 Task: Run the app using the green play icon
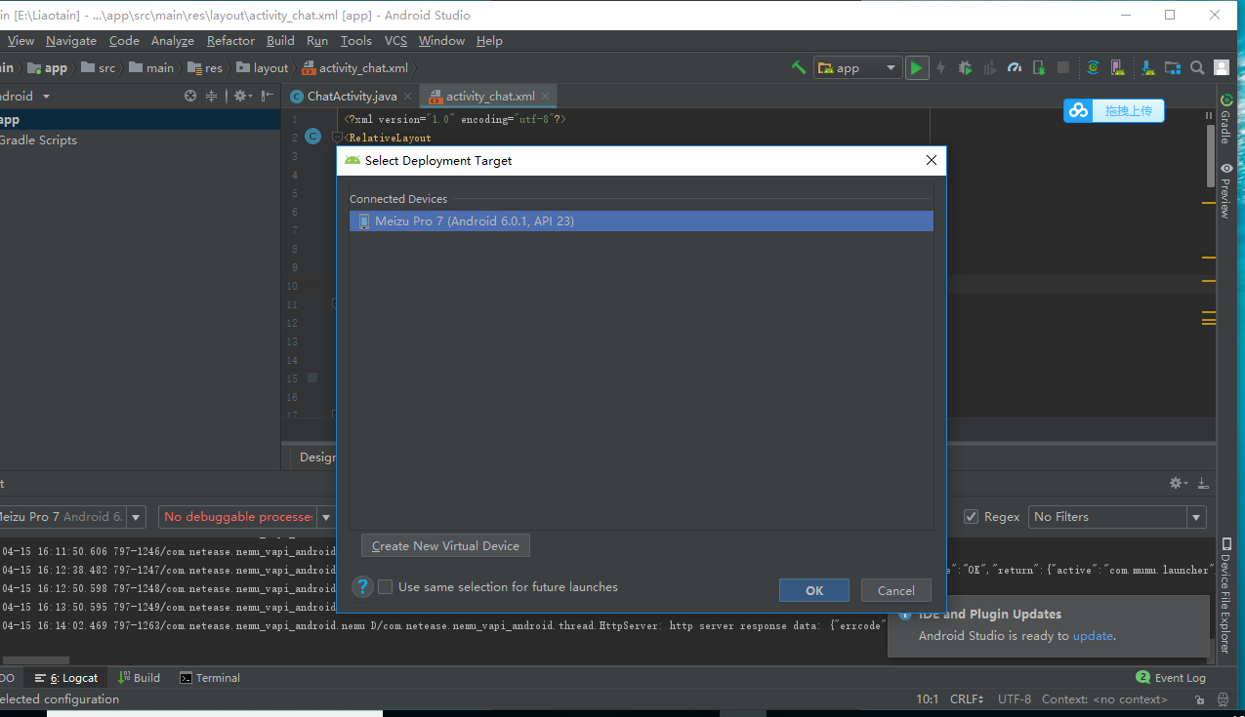point(917,67)
